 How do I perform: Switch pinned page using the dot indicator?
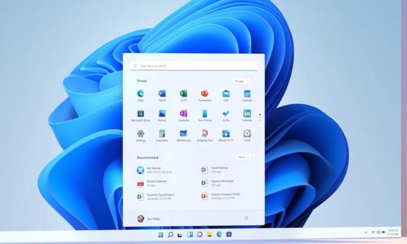tap(260, 117)
